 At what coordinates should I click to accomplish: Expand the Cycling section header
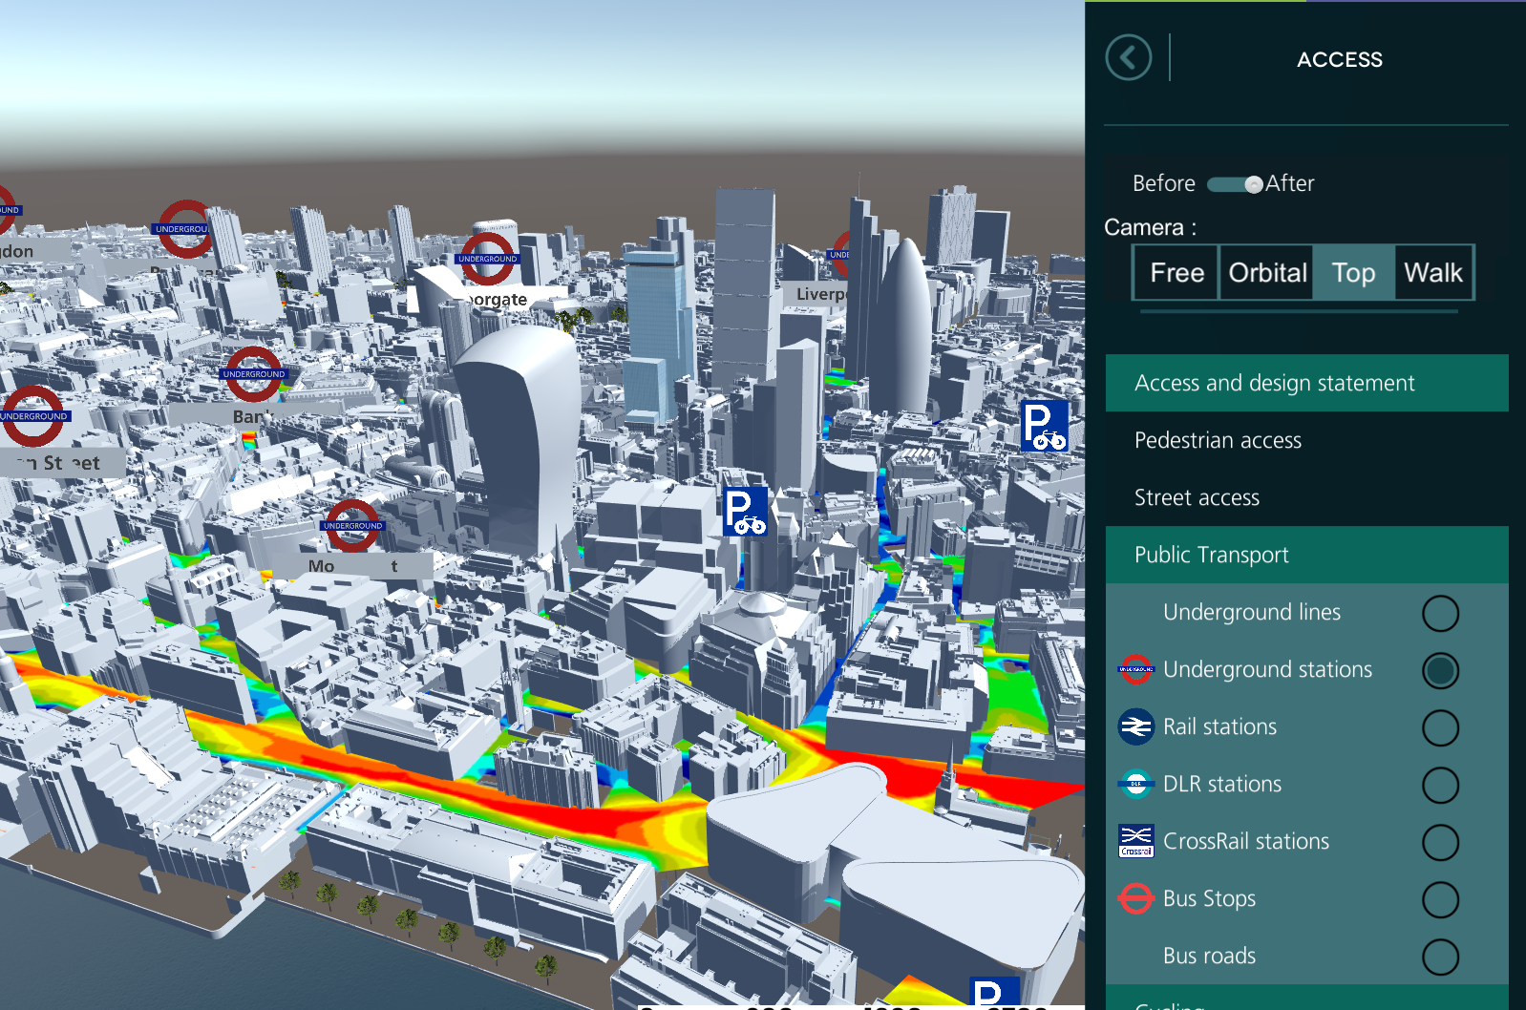[x=1305, y=1000]
